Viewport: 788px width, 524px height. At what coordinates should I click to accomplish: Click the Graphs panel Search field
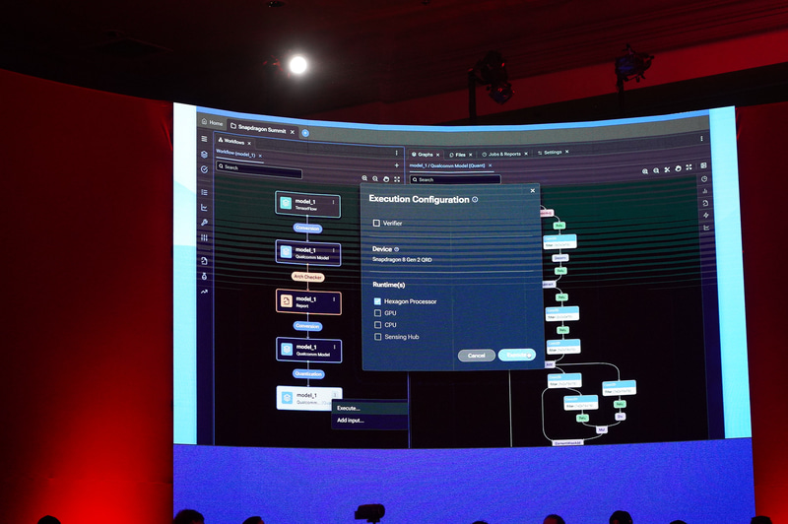click(455, 179)
